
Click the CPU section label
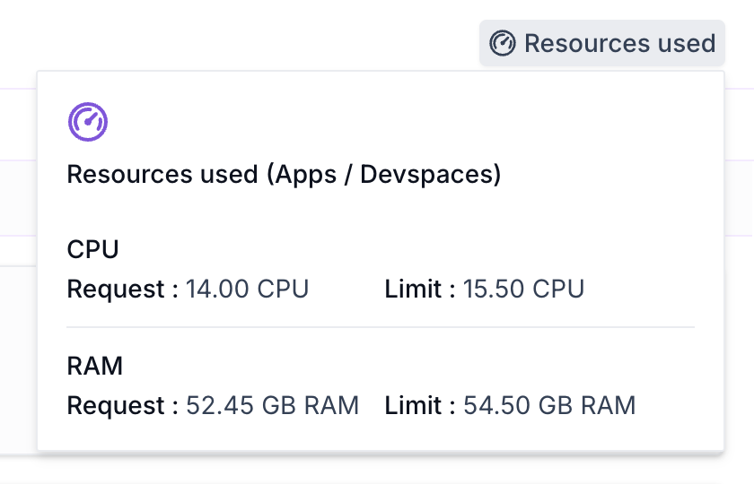(92, 249)
